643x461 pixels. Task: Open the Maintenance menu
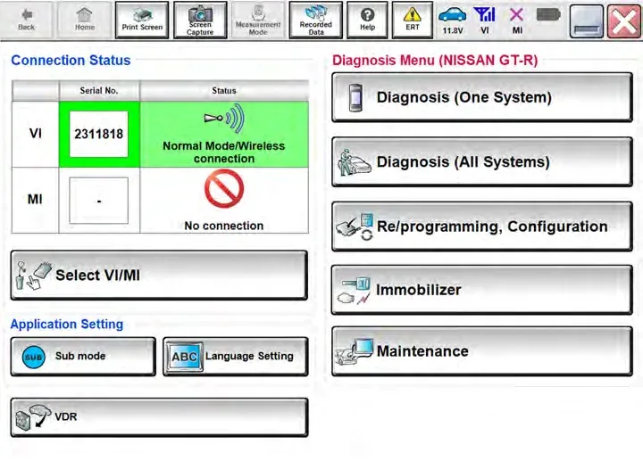tap(482, 351)
